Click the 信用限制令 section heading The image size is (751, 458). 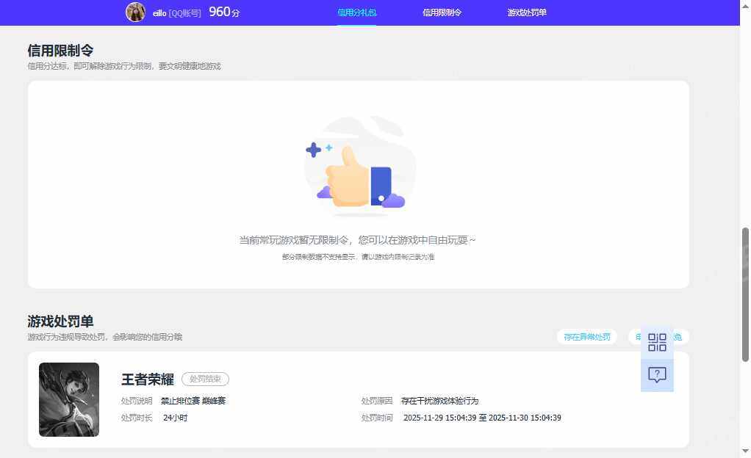(60, 50)
